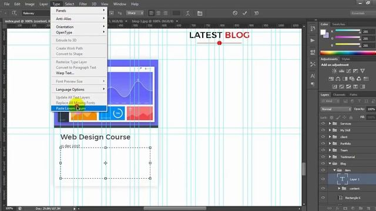Open the Character panel icon in dock

(x=313, y=76)
